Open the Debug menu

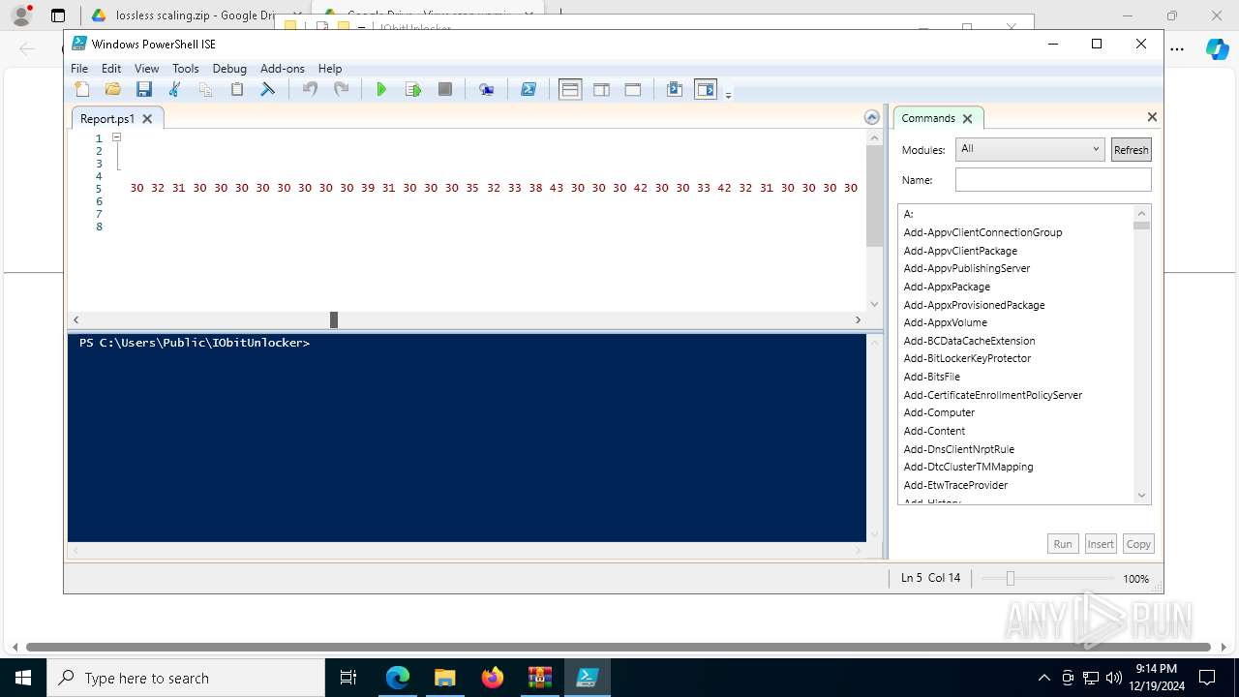tap(229, 69)
